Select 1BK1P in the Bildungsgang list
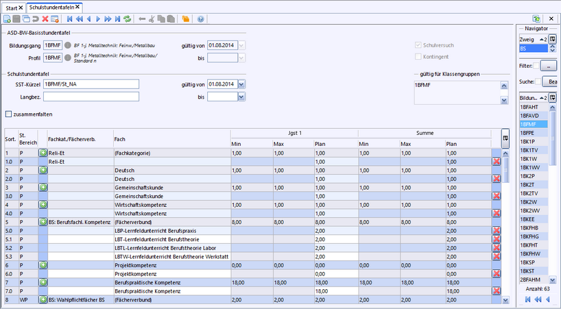Image resolution: width=561 pixels, height=309 pixels. (x=529, y=141)
